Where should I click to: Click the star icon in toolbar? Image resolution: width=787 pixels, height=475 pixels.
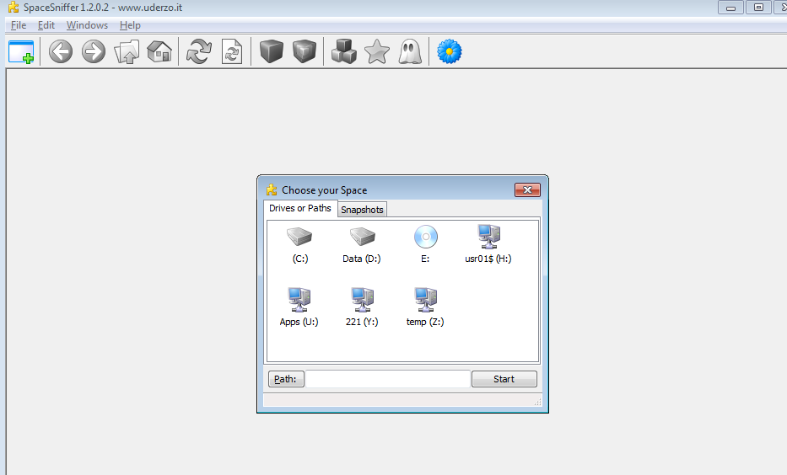point(376,52)
